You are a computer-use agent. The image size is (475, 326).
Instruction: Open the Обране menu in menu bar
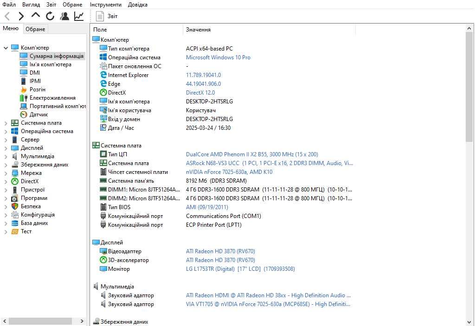(72, 5)
